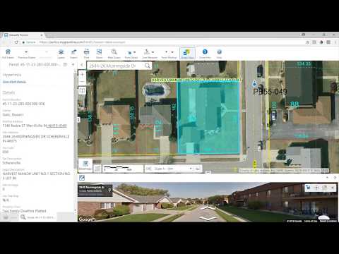Open Street View in external viewer icon
The height and width of the screenshot is (254, 339).
coord(82,178)
